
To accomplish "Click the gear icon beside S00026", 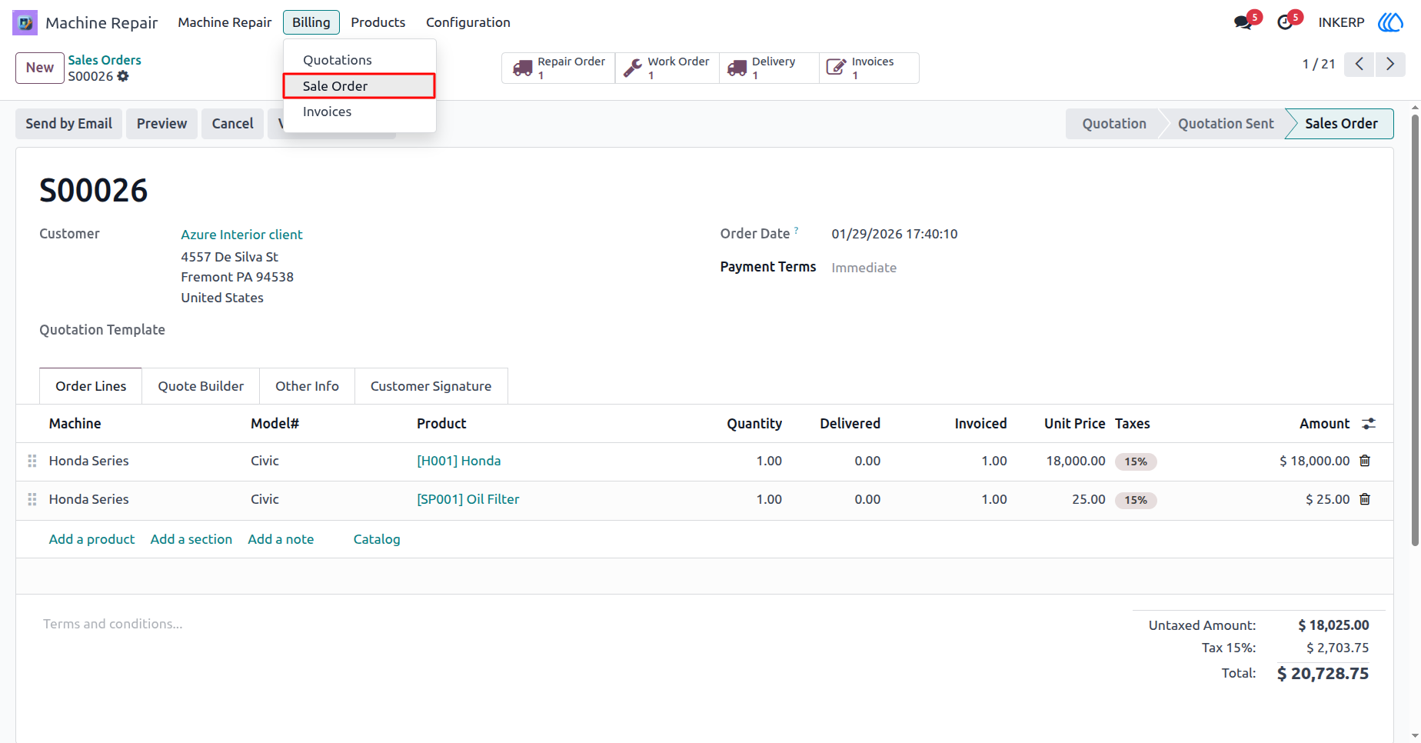I will pyautogui.click(x=123, y=76).
